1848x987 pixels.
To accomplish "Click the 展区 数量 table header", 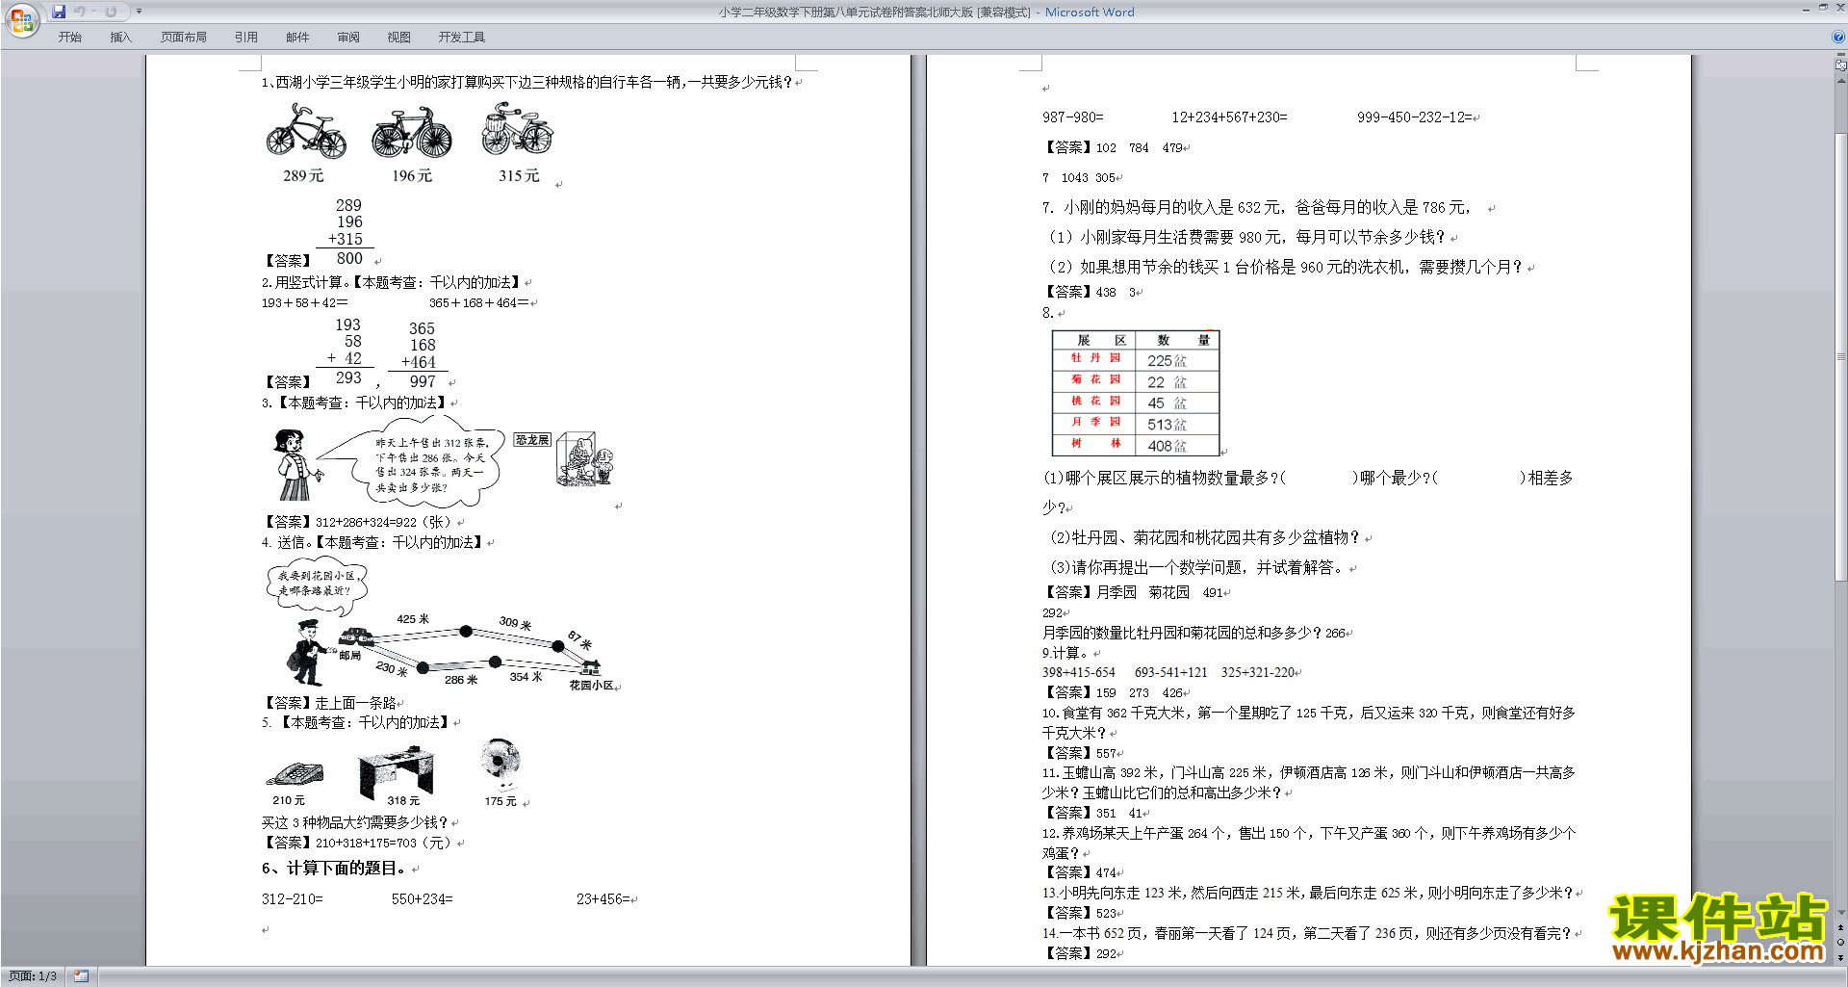I will pyautogui.click(x=1136, y=340).
